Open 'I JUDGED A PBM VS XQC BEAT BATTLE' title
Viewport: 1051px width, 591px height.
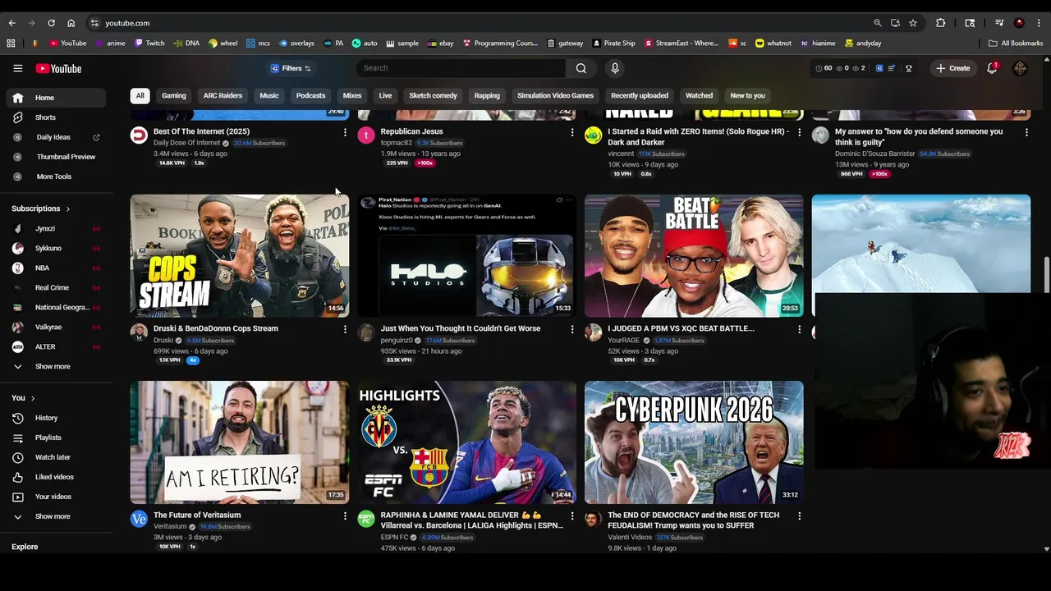tap(681, 328)
